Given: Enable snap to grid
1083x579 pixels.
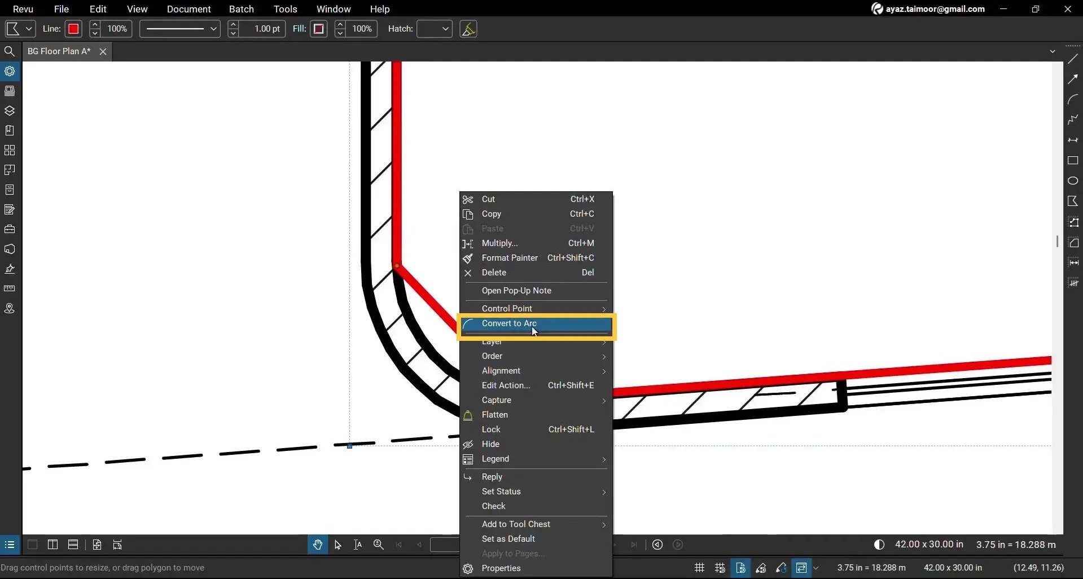Looking at the screenshot, I should coord(720,568).
